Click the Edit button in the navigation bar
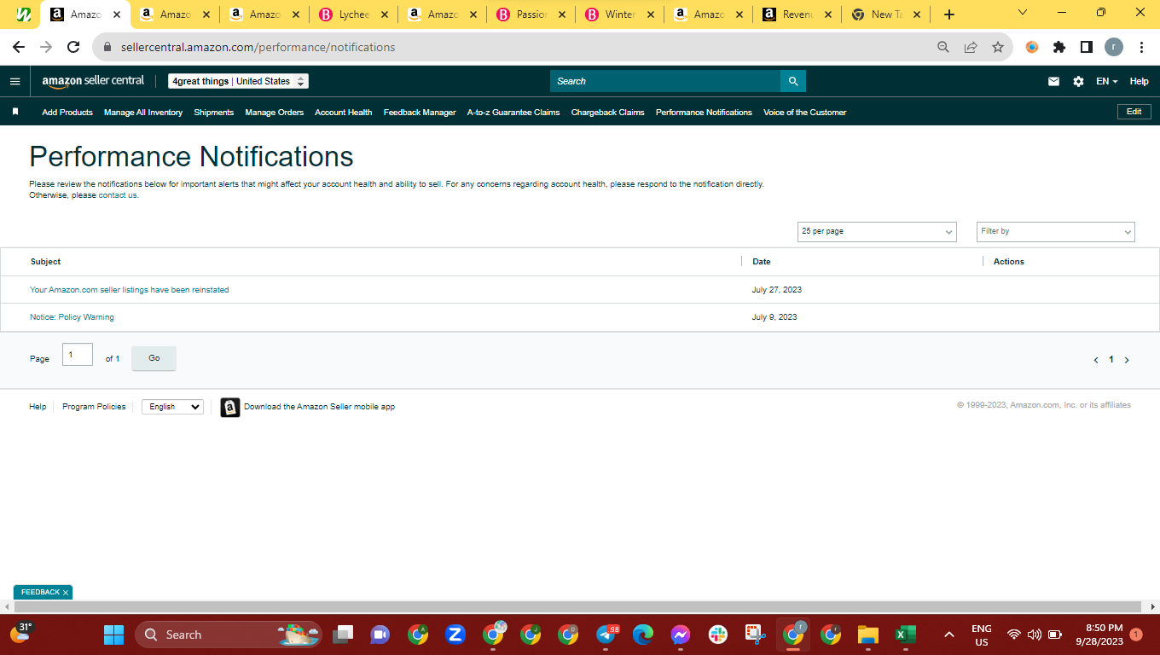 1134,112
